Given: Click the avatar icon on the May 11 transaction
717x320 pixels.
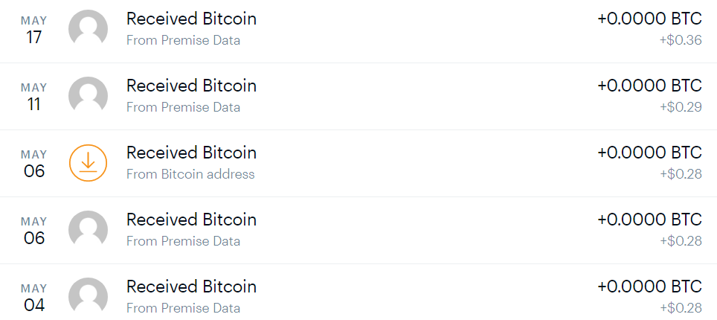Looking at the screenshot, I should (x=88, y=96).
